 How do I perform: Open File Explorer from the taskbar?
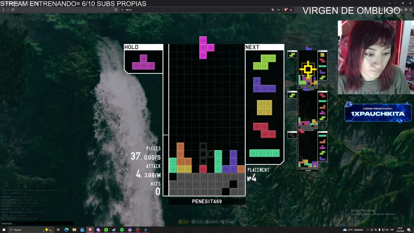74,230
